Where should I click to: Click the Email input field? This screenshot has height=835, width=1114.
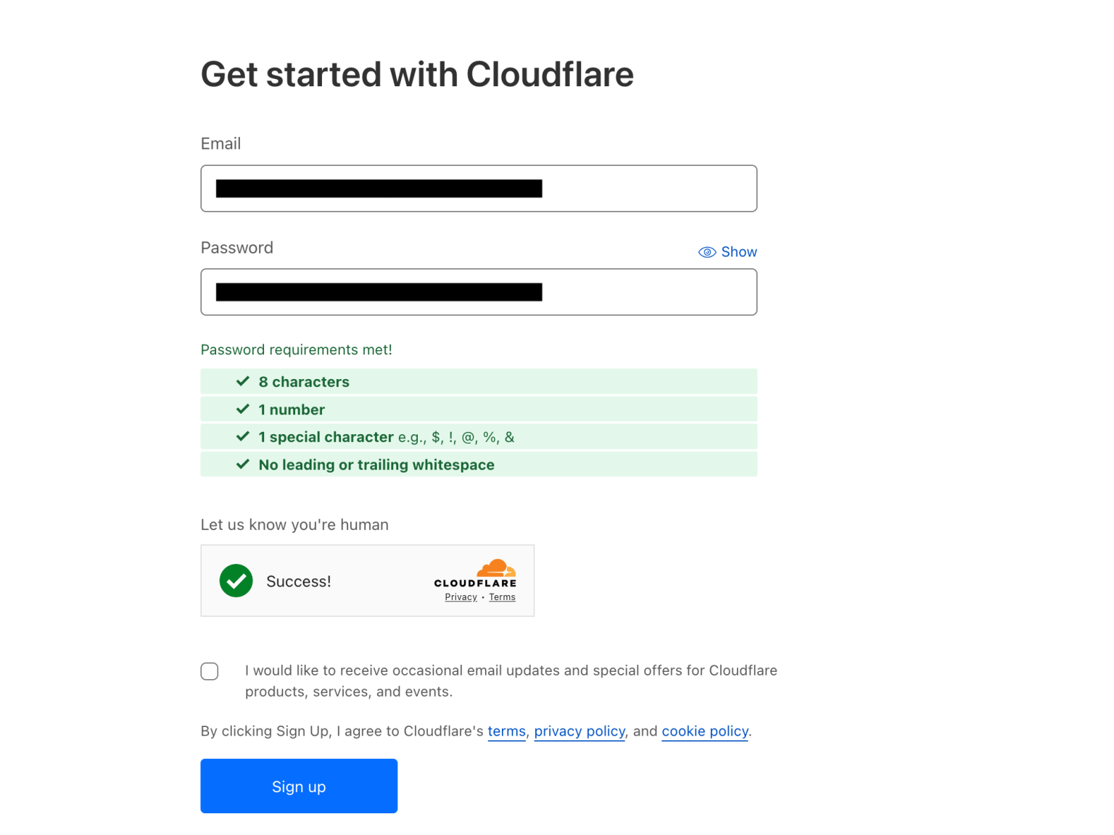point(479,188)
